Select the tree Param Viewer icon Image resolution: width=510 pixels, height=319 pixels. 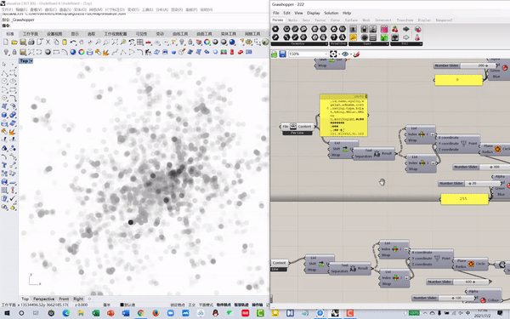[x=395, y=37]
